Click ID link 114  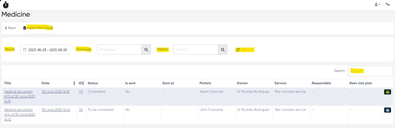click(x=81, y=110)
